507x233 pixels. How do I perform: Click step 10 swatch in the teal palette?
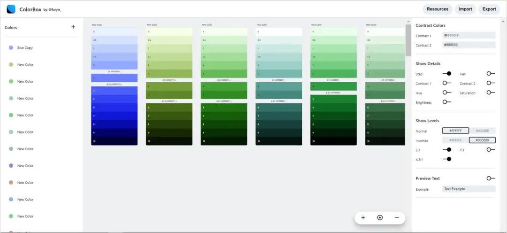coord(279,141)
